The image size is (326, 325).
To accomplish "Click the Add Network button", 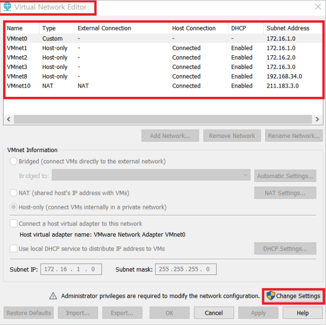I will coord(170,136).
